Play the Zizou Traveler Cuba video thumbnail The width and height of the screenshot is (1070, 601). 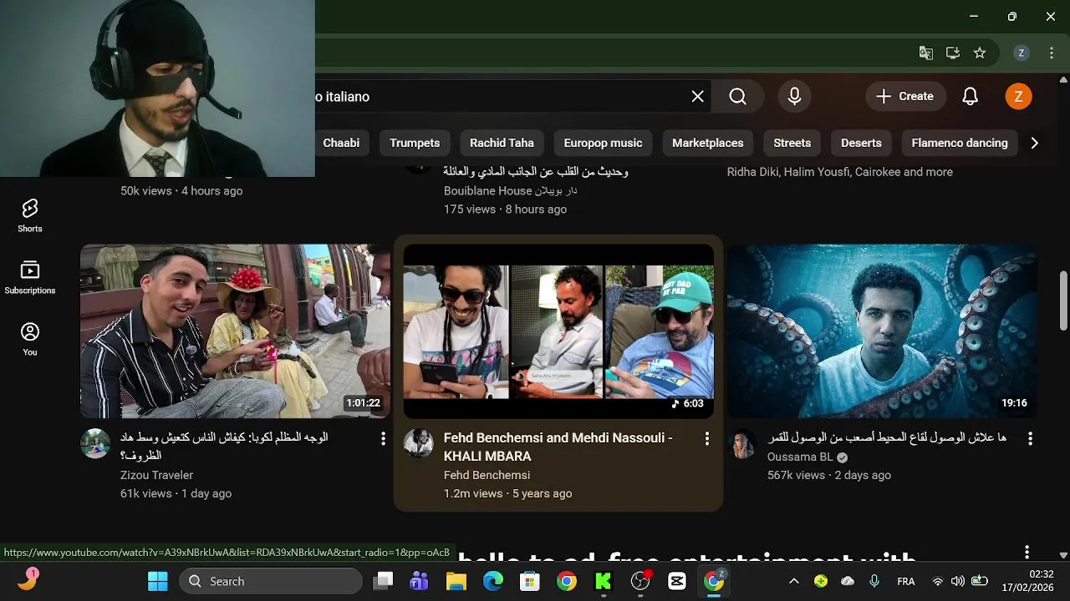pos(235,331)
